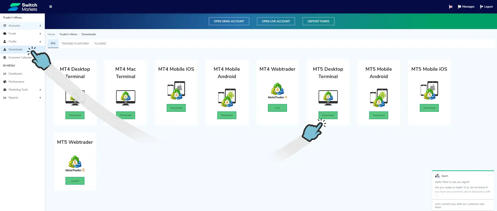Viewport: 497px width, 211px height.
Task: Click the MT4 Webtrader card title
Action: point(277,69)
